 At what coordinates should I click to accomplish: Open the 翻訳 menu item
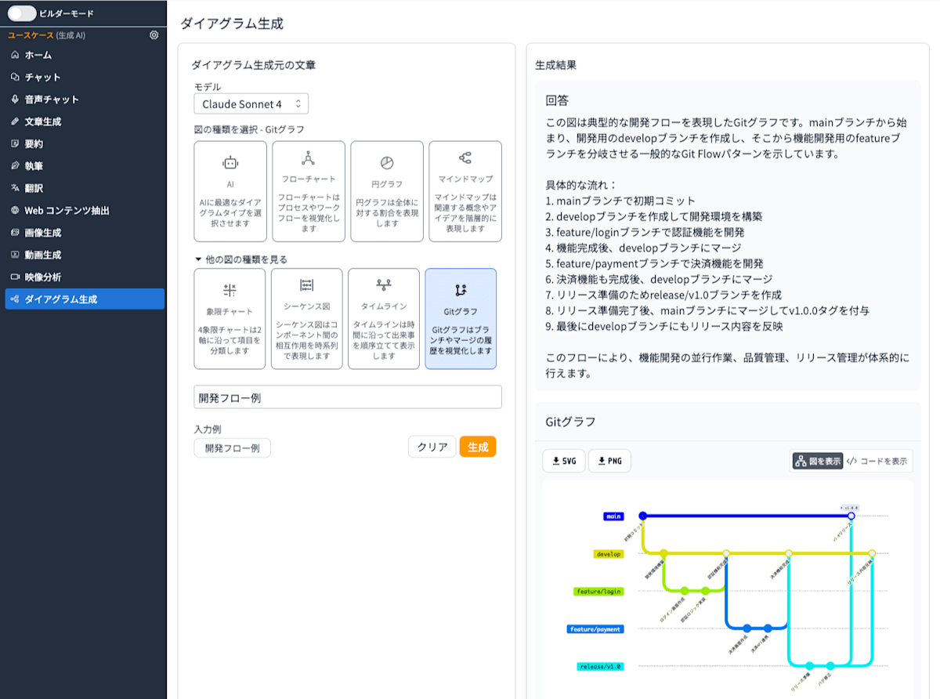[85, 188]
